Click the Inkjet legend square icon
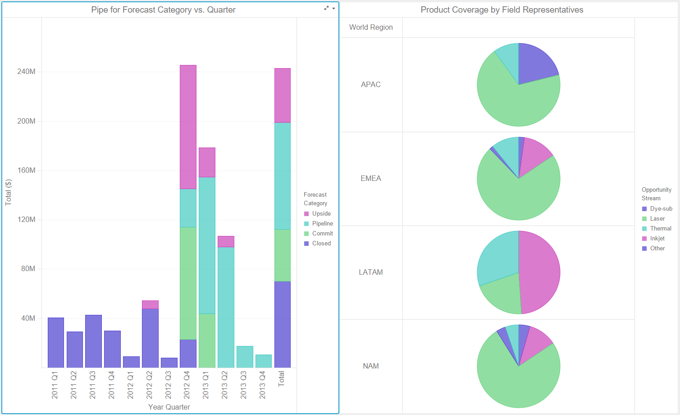The image size is (680, 415). tap(644, 239)
